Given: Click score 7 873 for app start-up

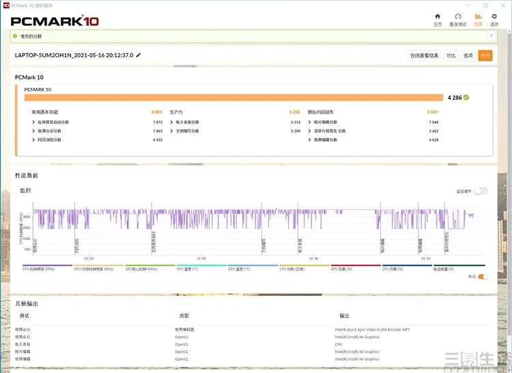Looking at the screenshot, I should (158, 122).
